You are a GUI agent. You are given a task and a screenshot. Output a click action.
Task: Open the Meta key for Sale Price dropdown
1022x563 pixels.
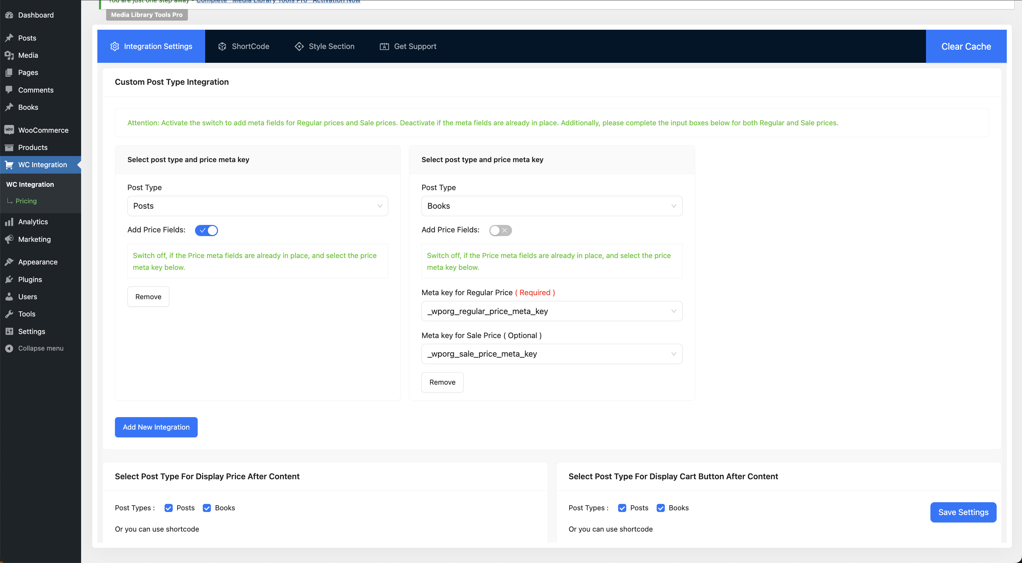point(552,354)
